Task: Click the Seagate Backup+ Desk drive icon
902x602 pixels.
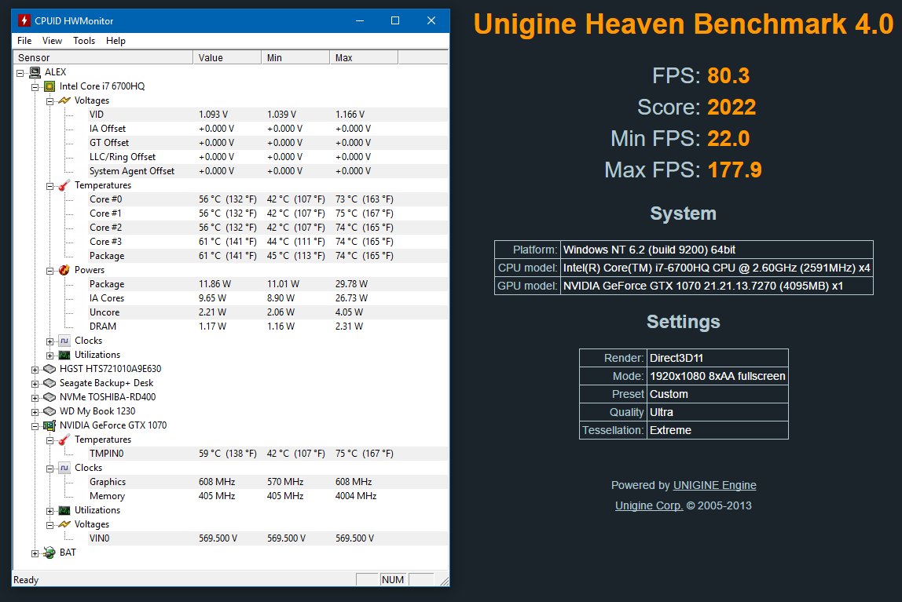Action: [x=49, y=383]
